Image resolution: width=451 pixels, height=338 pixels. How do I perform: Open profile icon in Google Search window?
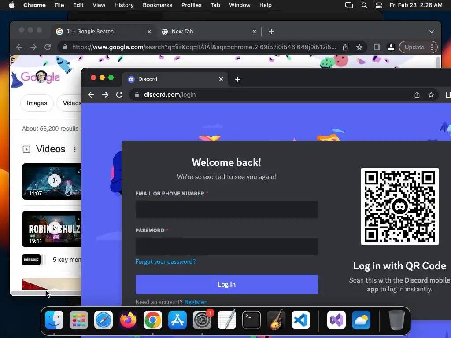pyautogui.click(x=391, y=47)
